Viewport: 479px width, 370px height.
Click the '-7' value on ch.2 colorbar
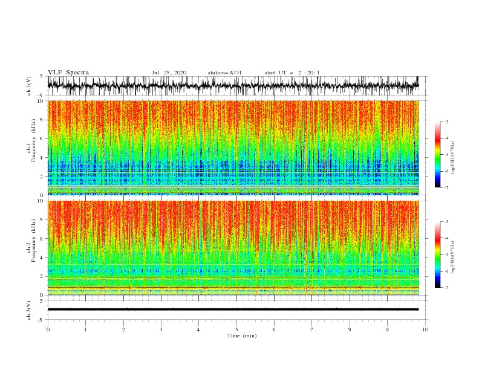pos(446,287)
